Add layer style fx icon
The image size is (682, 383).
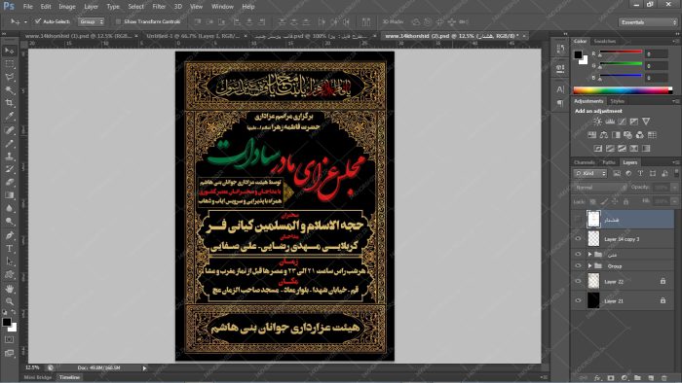[x=597, y=378]
